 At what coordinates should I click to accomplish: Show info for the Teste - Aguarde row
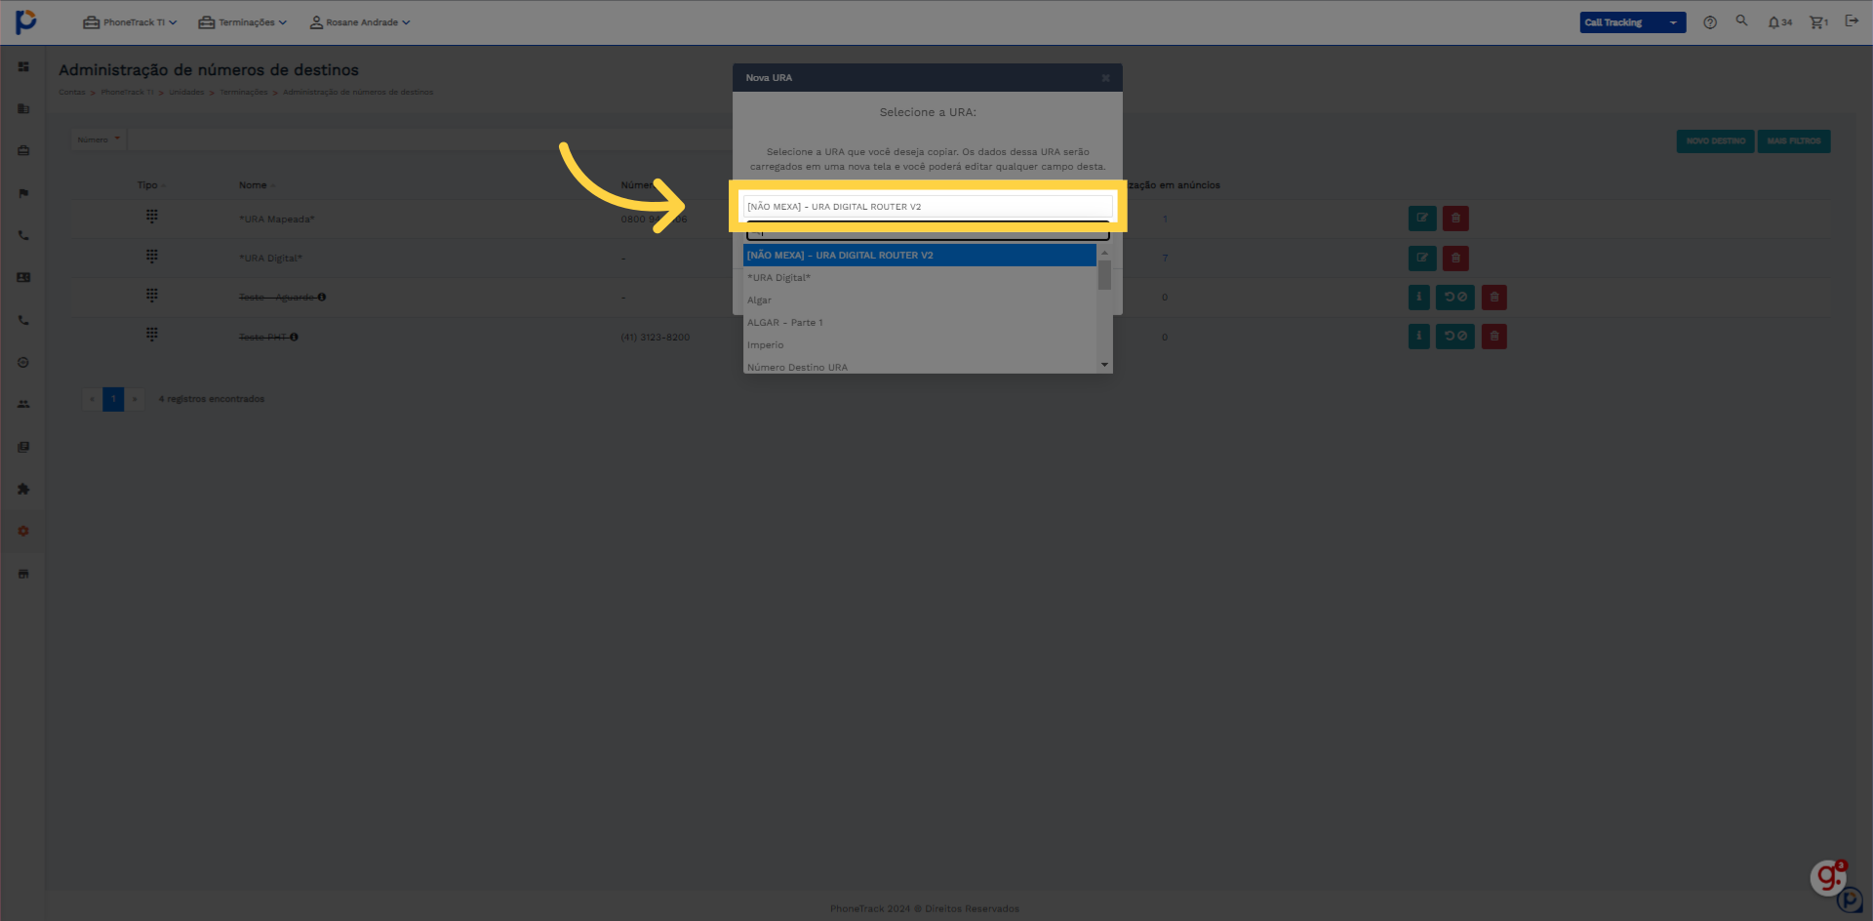point(1419,297)
